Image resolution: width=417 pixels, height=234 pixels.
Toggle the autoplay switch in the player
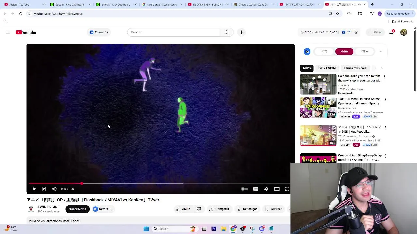coord(244,189)
